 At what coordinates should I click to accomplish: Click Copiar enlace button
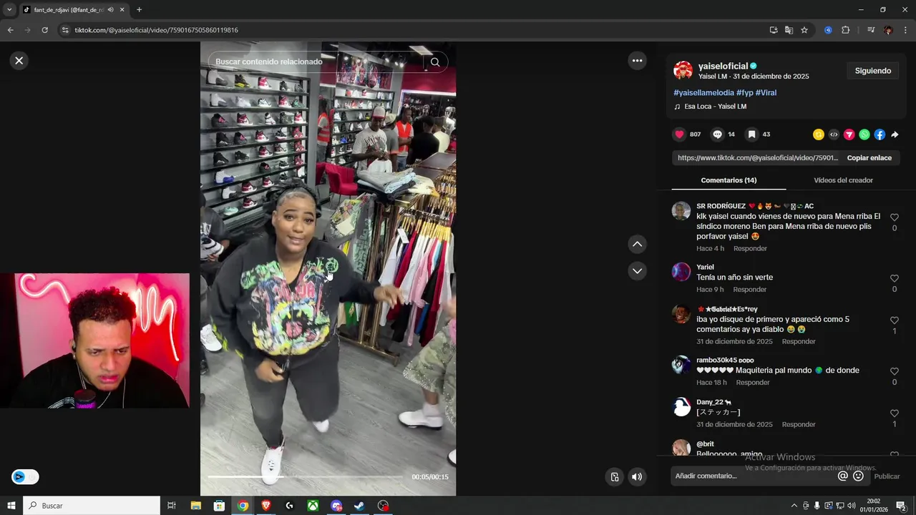[869, 158]
